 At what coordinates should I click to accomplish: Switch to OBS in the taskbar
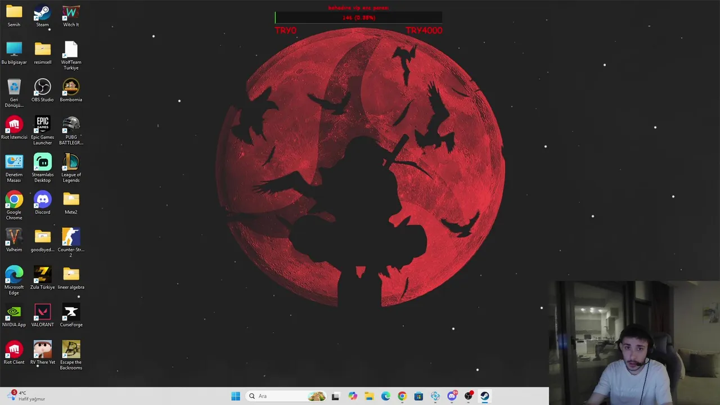coord(468,396)
